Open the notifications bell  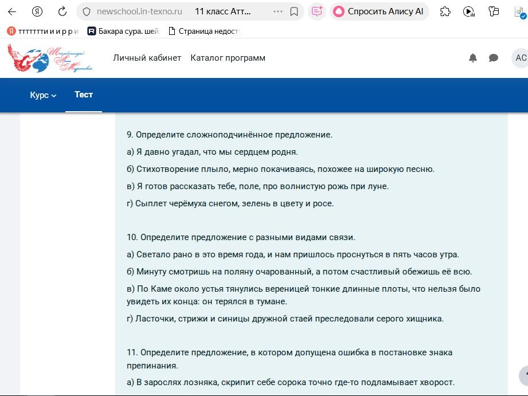473,58
